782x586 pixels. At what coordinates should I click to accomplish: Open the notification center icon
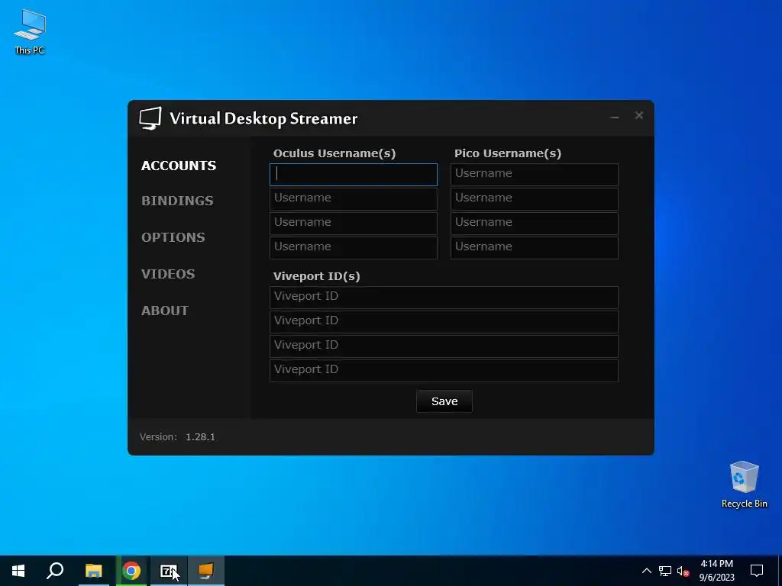tap(757, 571)
